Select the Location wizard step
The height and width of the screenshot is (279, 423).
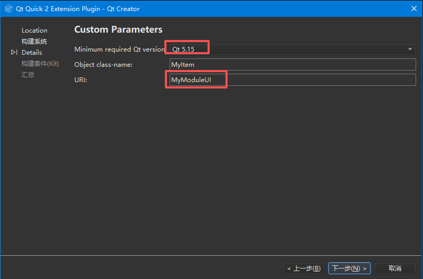pos(34,30)
